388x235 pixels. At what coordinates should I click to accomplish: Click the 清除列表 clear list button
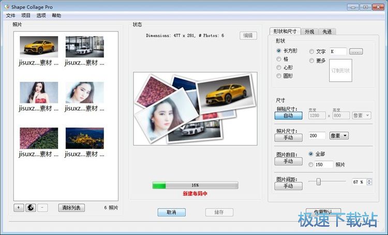(x=71, y=208)
